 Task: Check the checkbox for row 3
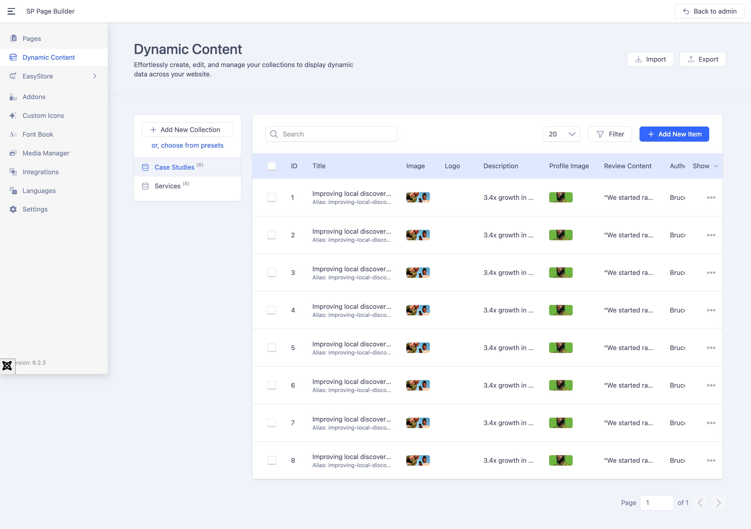tap(272, 273)
